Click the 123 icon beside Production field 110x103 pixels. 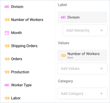pyautogui.click(x=7, y=72)
